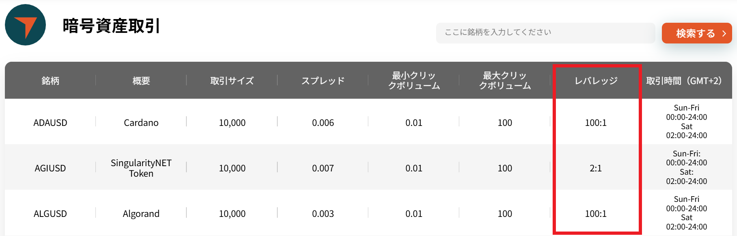Select the レバレッジ column header

[596, 81]
